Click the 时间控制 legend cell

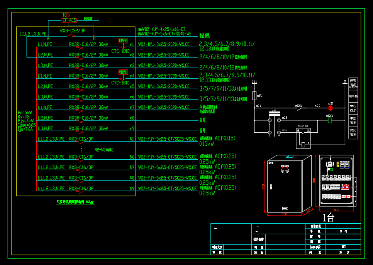(x=353, y=133)
